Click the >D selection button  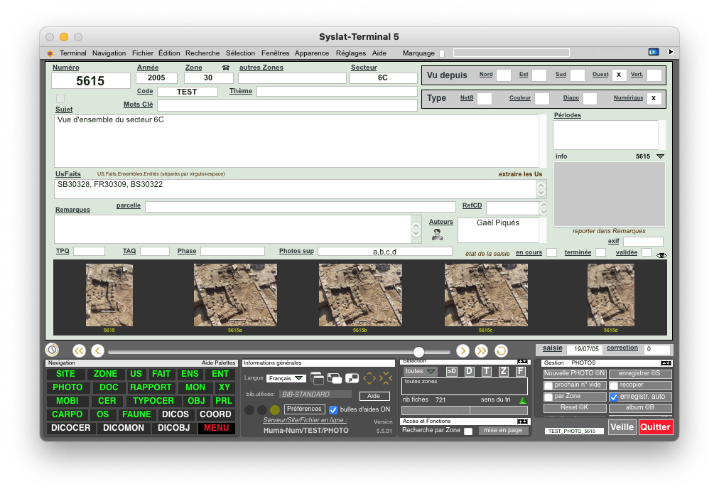click(x=452, y=372)
